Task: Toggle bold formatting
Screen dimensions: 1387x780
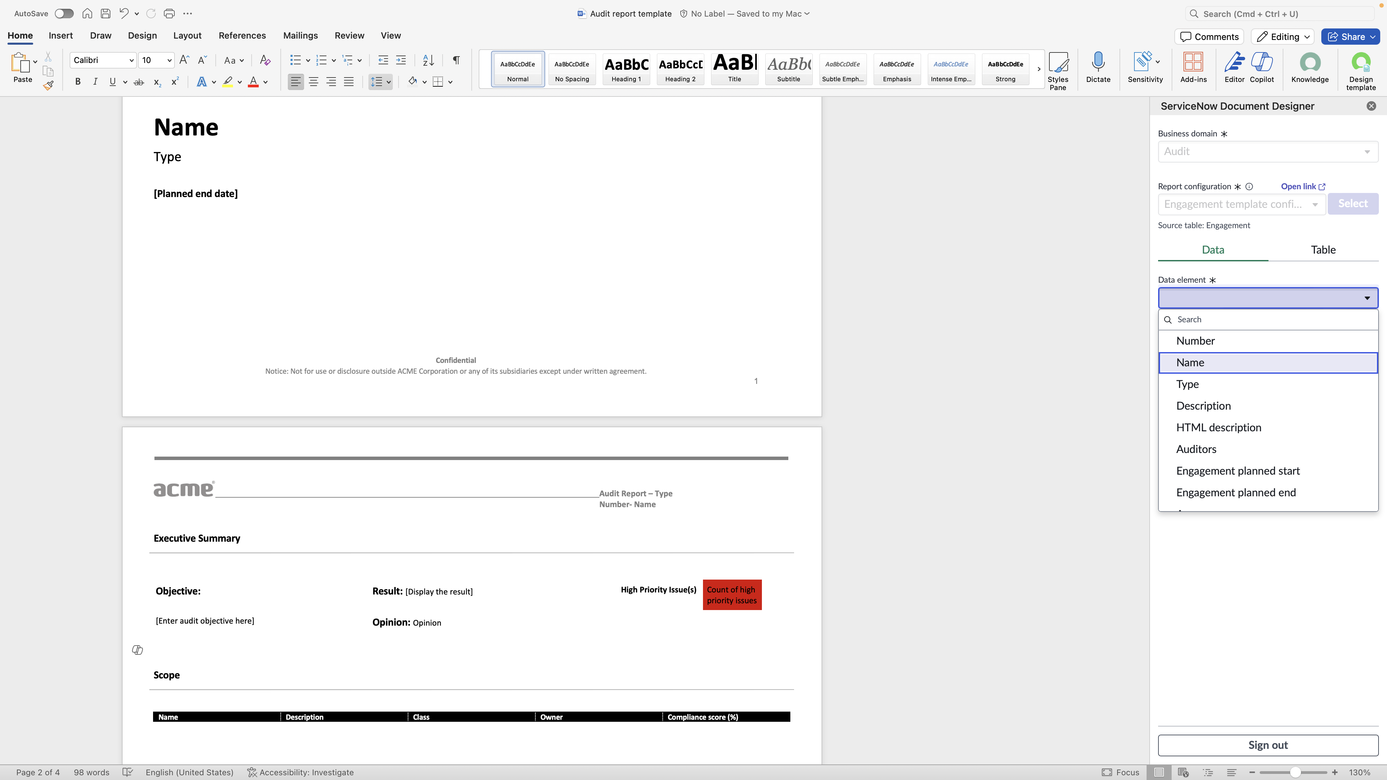Action: point(78,82)
